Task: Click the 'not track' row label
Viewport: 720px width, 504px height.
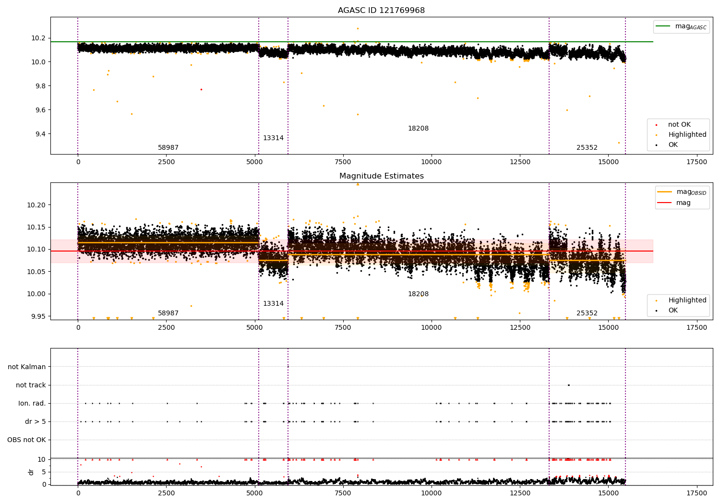Action: click(x=31, y=385)
